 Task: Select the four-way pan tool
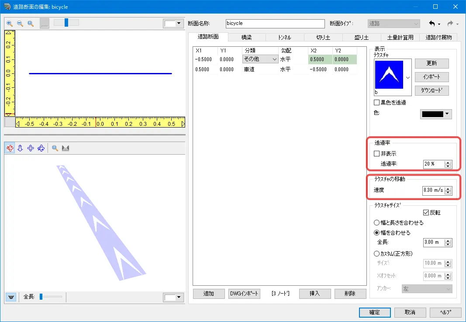tap(31, 149)
